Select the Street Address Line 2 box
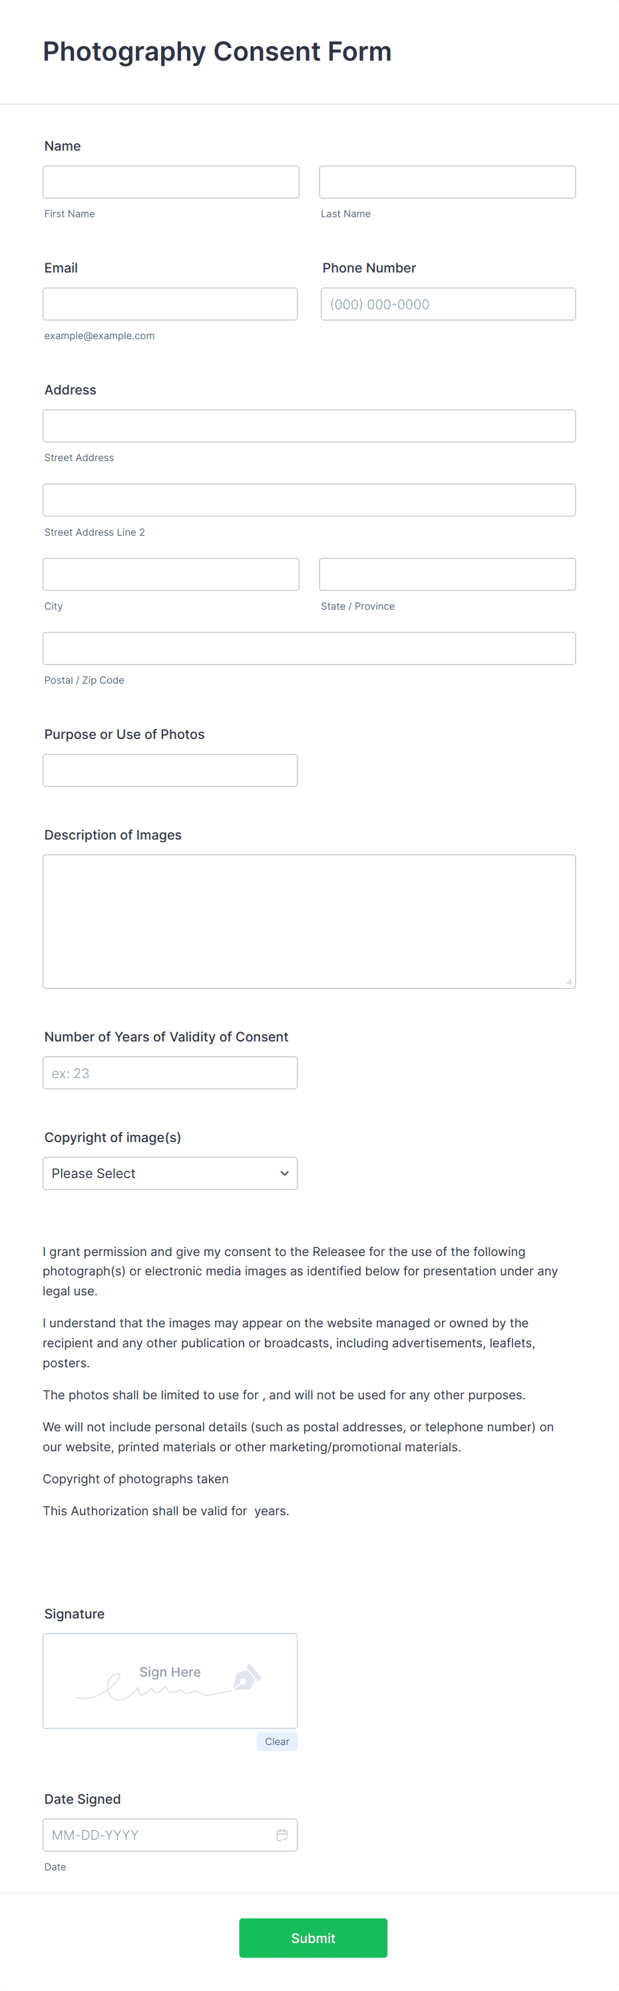This screenshot has width=619, height=1991. [309, 499]
